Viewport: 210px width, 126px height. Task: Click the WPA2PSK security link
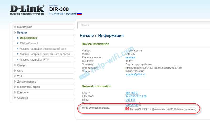[x=132, y=105]
